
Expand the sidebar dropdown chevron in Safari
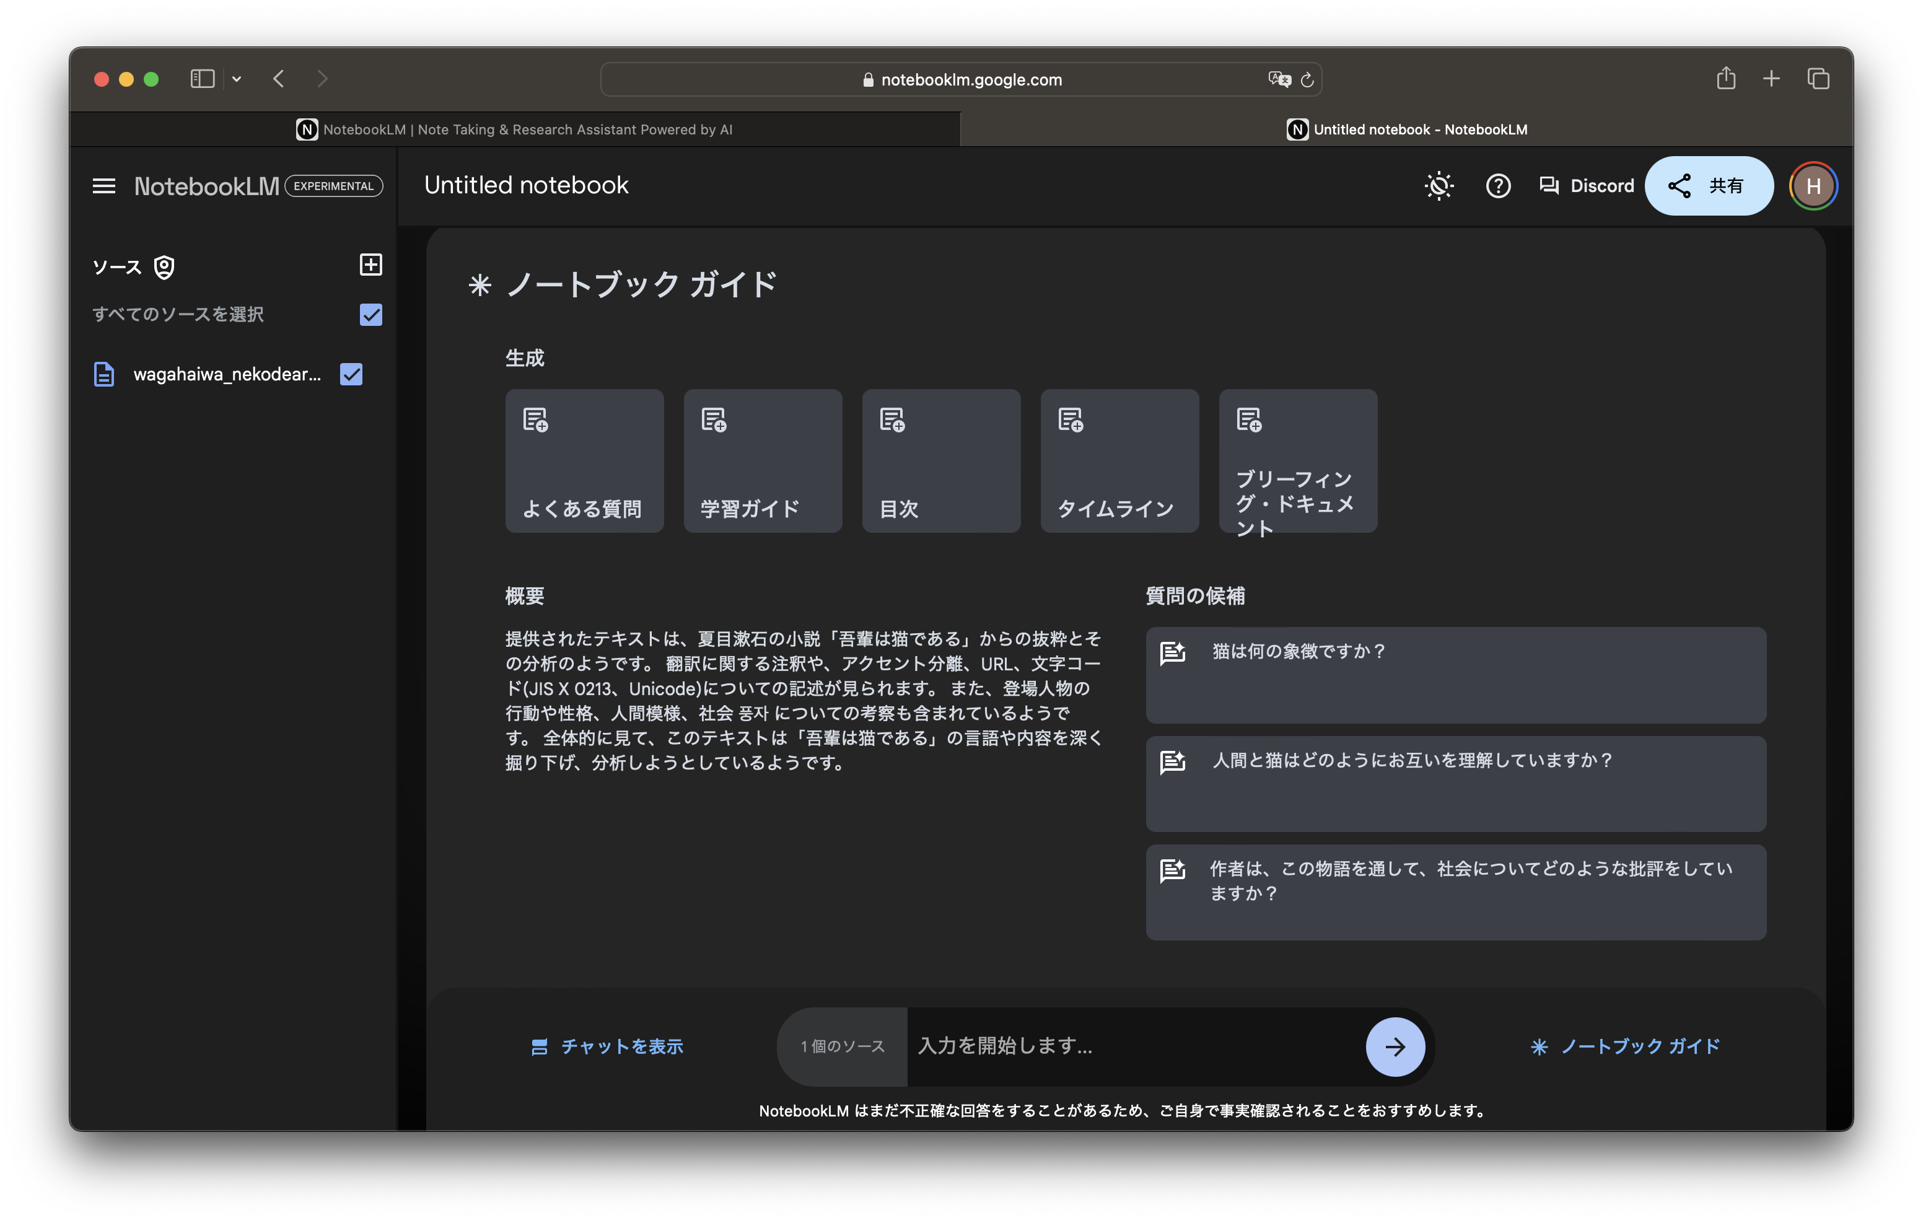237,78
